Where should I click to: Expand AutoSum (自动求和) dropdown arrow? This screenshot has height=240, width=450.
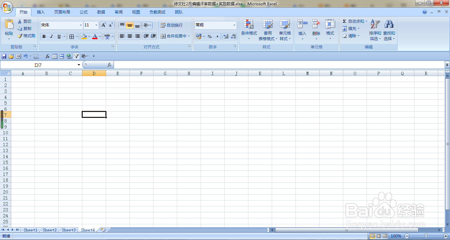[x=366, y=21]
